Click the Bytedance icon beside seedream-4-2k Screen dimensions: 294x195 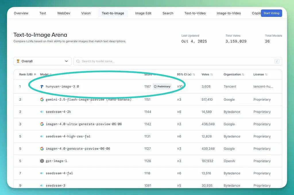click(x=42, y=112)
